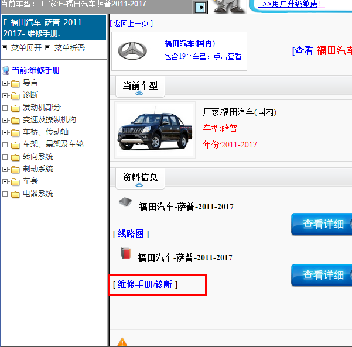The image size is (352, 347).
Task: Expand the 电器系统 tree node
Action: (x=5, y=194)
